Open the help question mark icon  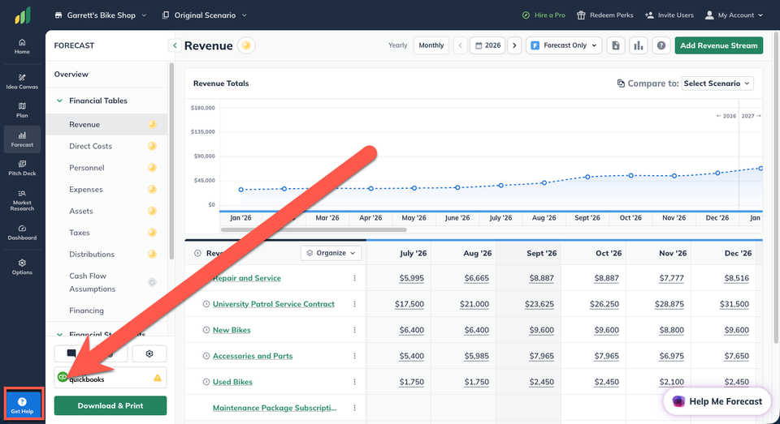click(x=661, y=45)
